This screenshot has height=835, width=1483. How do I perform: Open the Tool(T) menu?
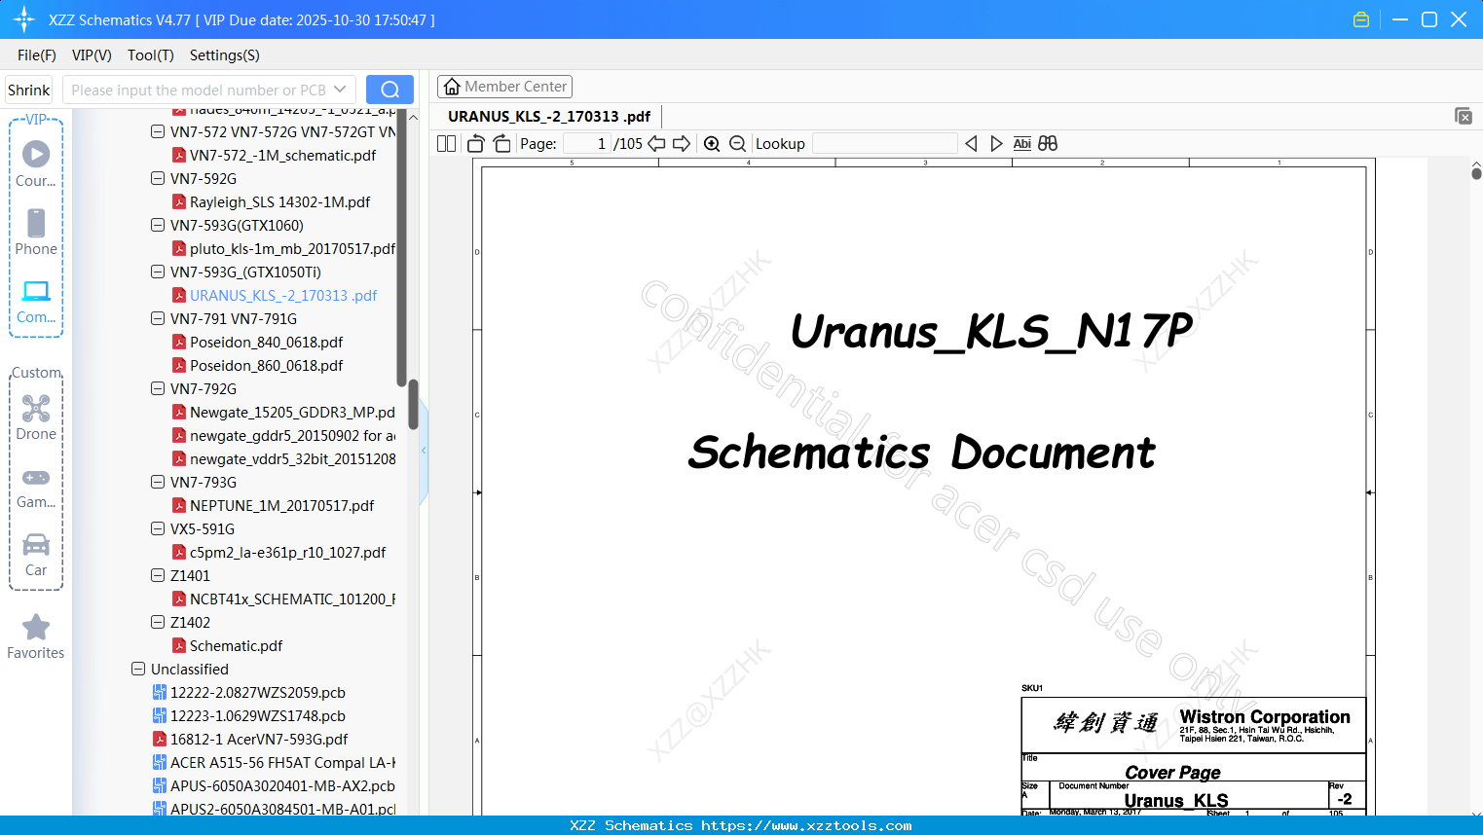[151, 55]
